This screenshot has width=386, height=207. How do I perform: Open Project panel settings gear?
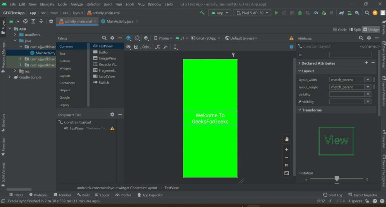click(51, 21)
